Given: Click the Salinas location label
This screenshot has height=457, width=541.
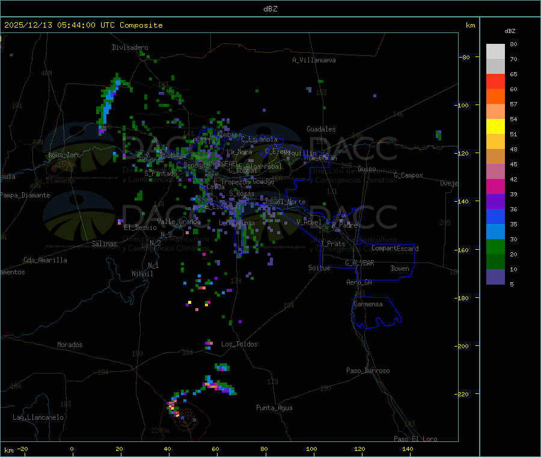Looking at the screenshot, I should click(x=104, y=244).
